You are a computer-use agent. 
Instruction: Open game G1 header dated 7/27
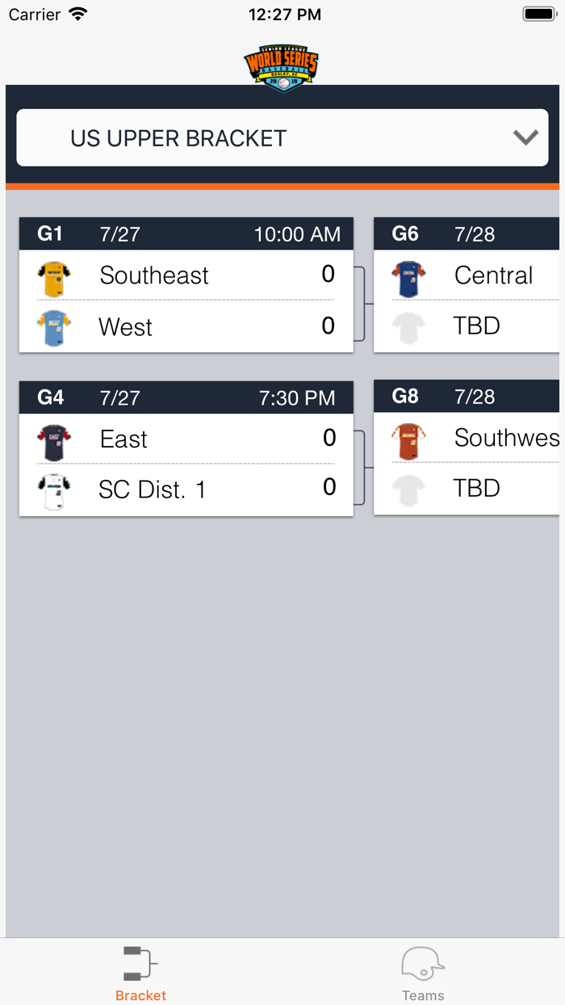pyautogui.click(x=186, y=234)
